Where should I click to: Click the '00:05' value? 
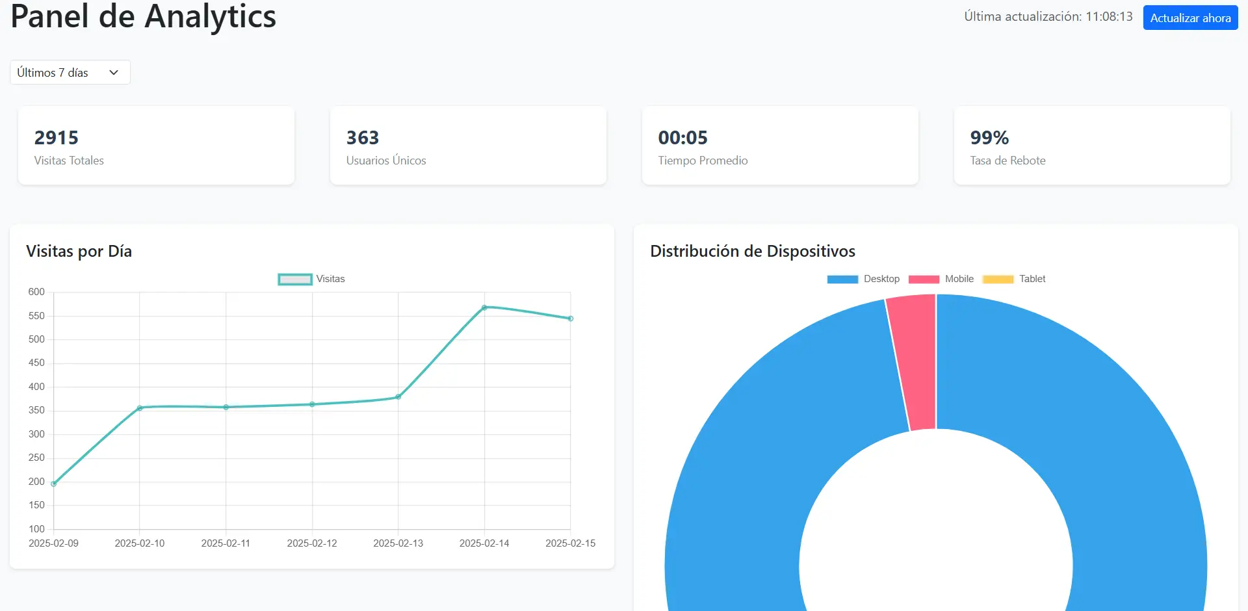click(x=682, y=138)
